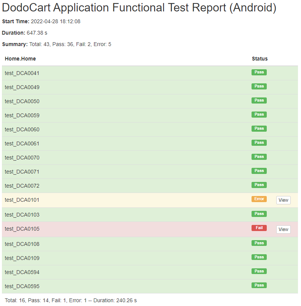Select test name test_DCA0103
Screen dimensions: 301x306
(x=22, y=215)
